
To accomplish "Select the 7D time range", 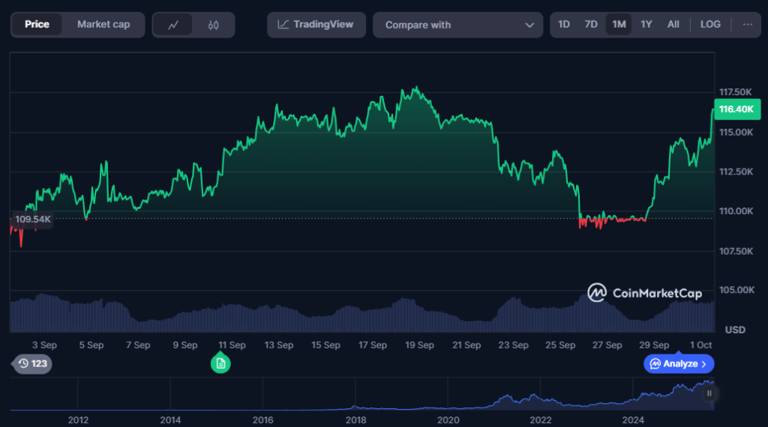I will point(591,24).
